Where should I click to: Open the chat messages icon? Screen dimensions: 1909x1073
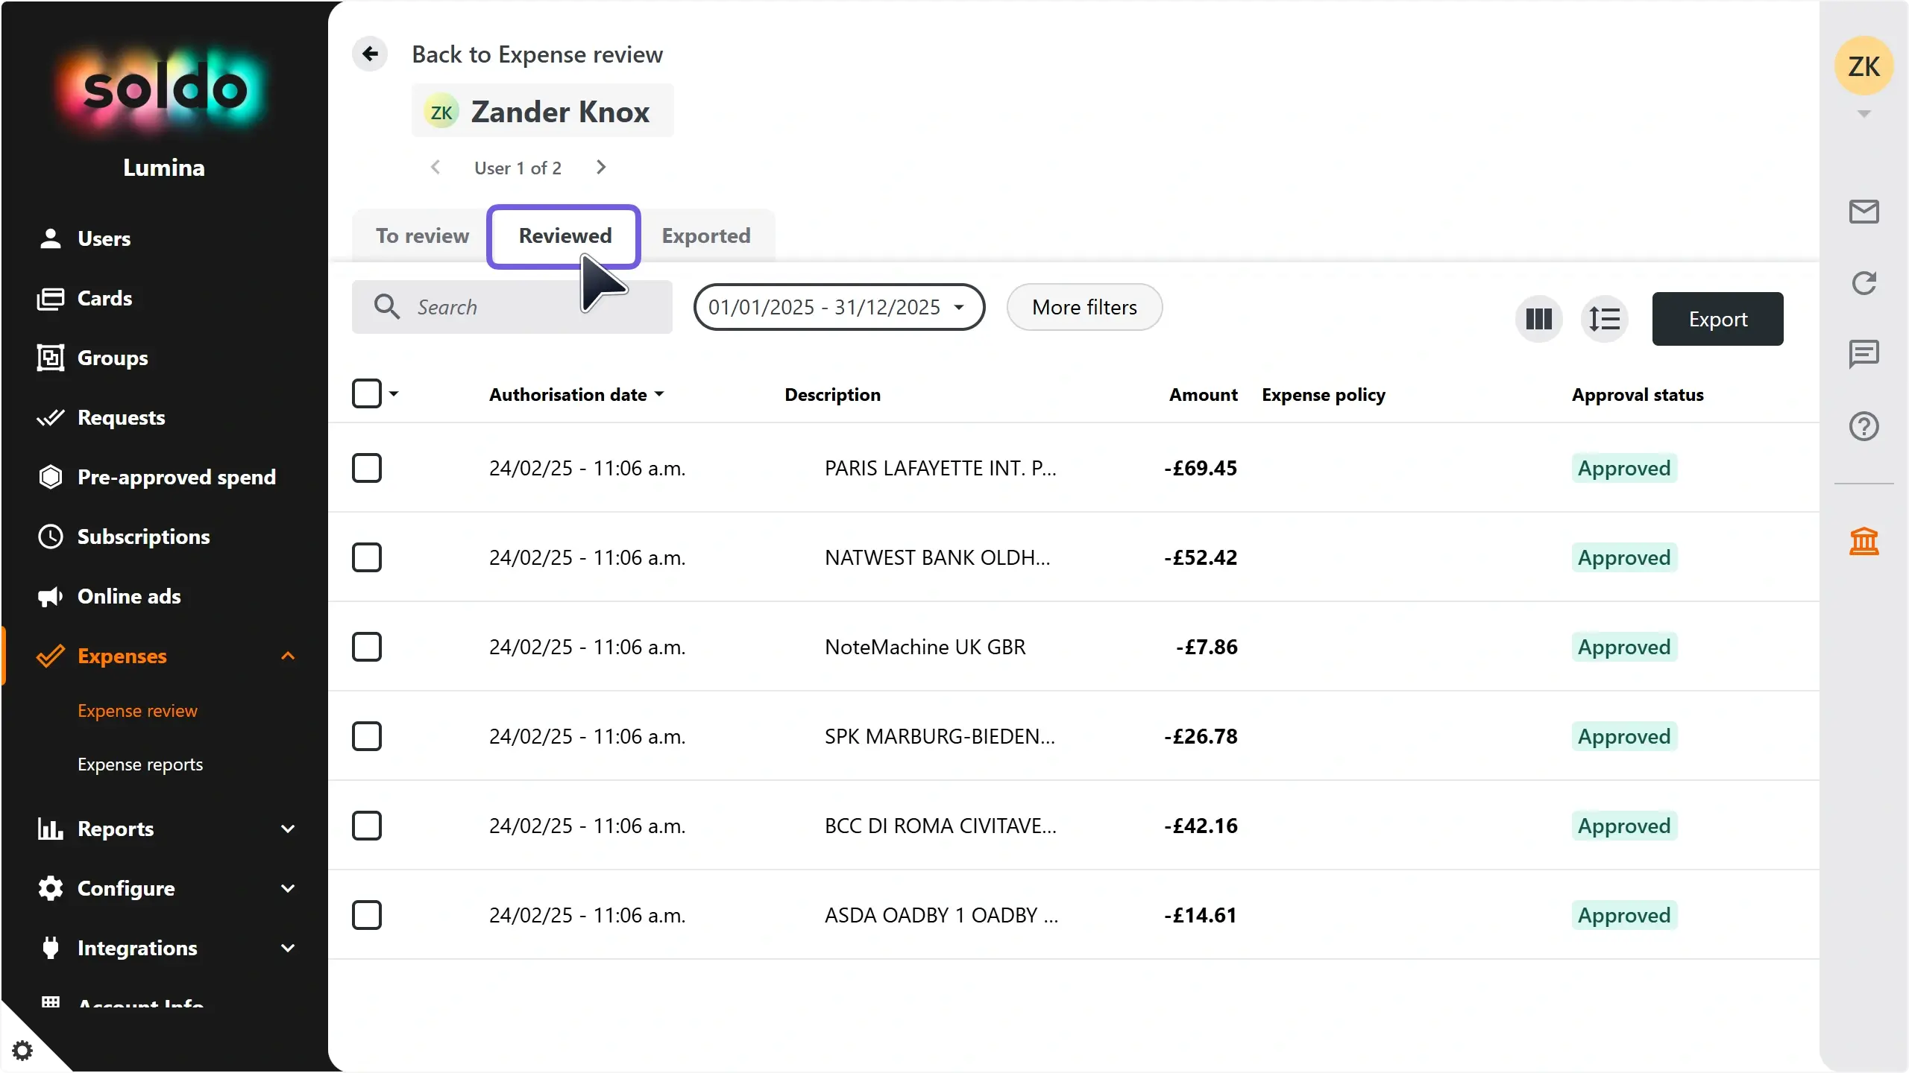tap(1864, 354)
